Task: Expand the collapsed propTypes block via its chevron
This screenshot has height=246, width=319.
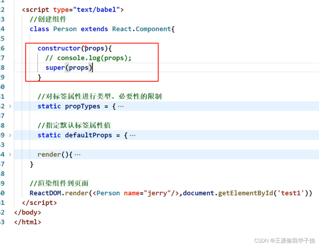Action: point(9,106)
